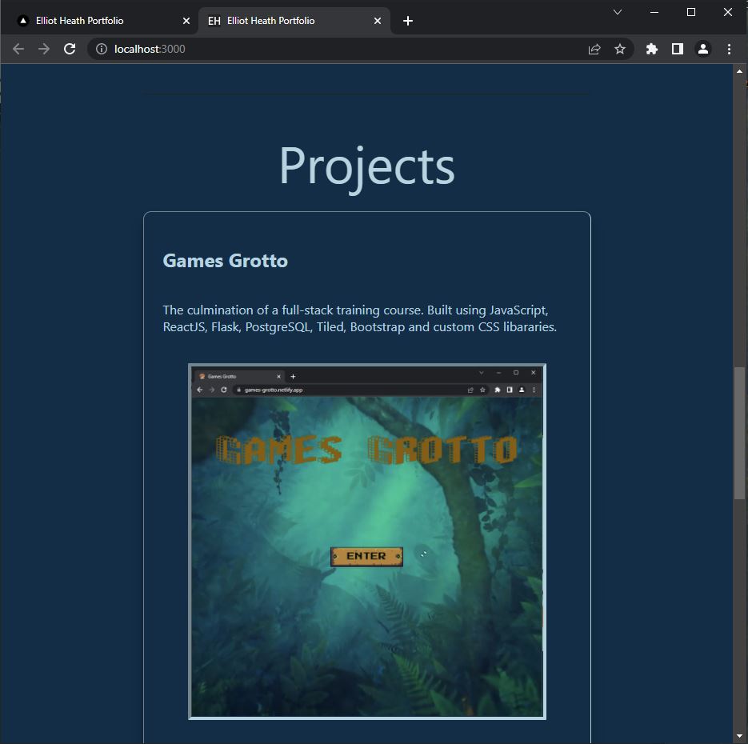Click the share icon in the address bar
The height and width of the screenshot is (744, 748).
tap(594, 48)
